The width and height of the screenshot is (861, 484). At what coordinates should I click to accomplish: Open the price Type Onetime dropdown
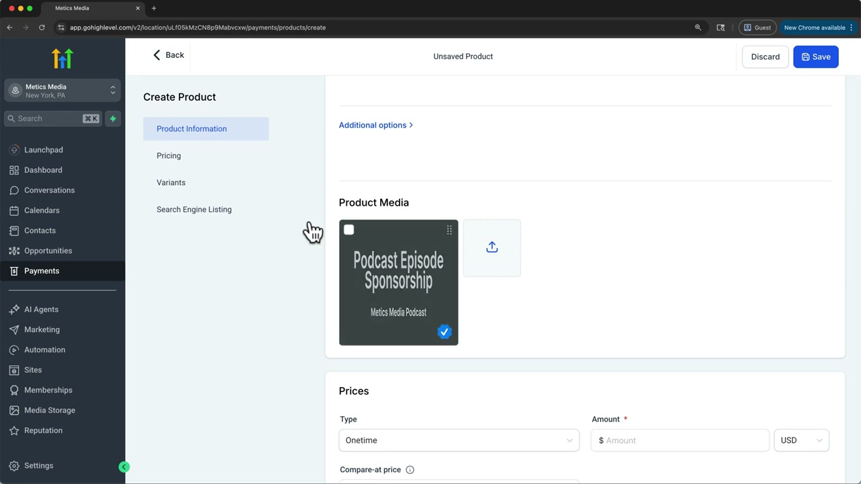pyautogui.click(x=459, y=440)
